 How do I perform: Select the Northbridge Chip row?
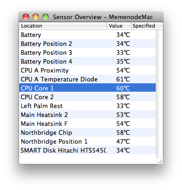[87, 132]
